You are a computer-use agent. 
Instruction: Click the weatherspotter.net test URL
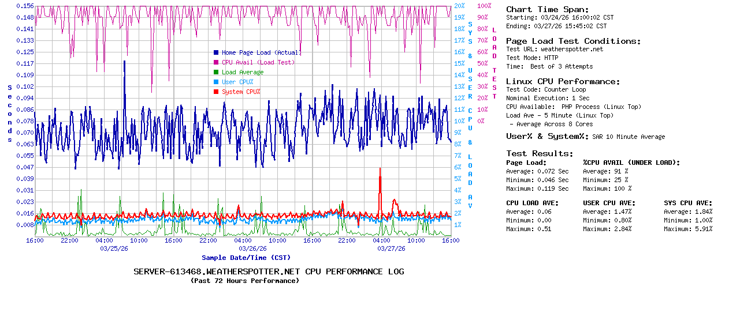571,49
